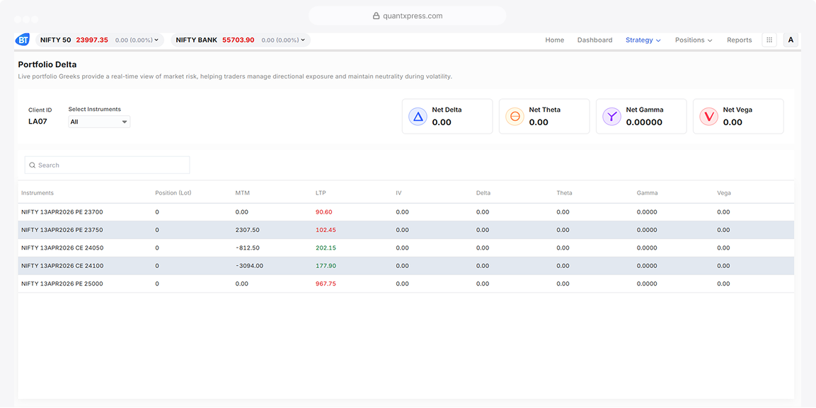
Task: Click the Search input field
Action: (107, 165)
